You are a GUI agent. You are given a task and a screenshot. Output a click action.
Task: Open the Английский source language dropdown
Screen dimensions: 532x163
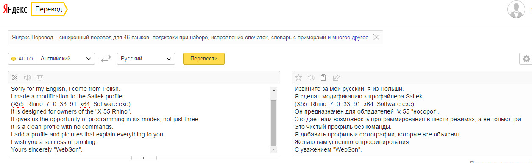pyautogui.click(x=66, y=59)
